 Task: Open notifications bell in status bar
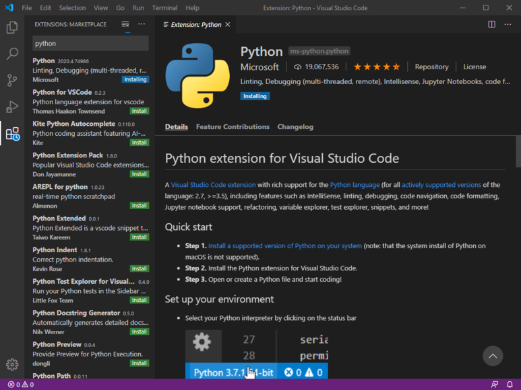click(x=510, y=385)
